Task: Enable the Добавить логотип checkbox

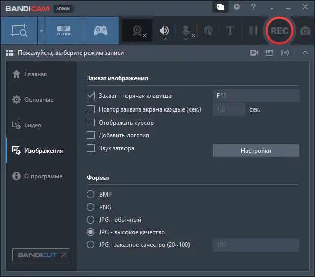Action: tap(91, 135)
